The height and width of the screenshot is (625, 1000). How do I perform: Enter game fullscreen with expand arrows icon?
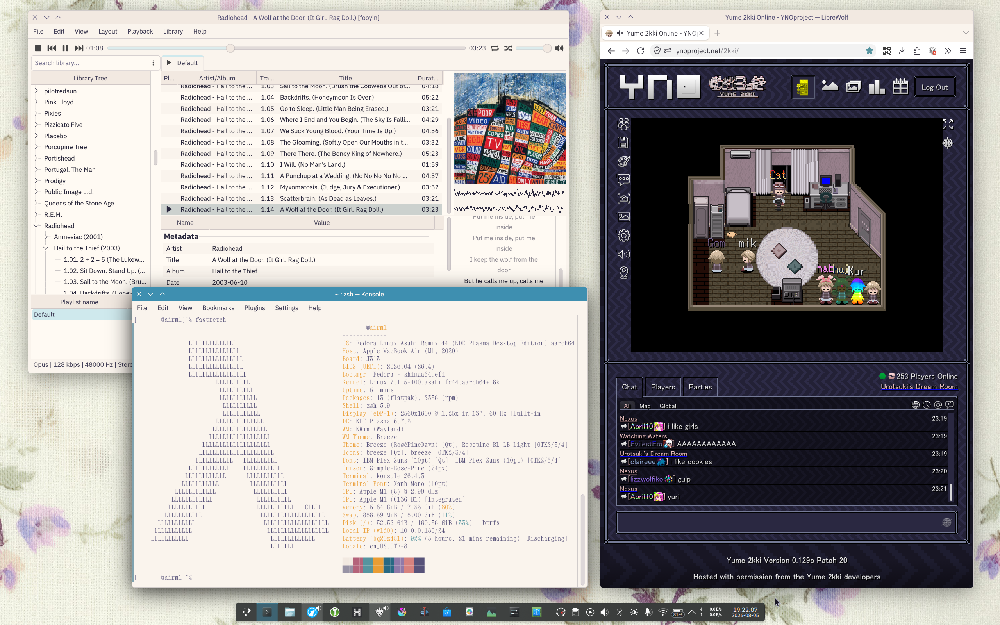tap(948, 124)
